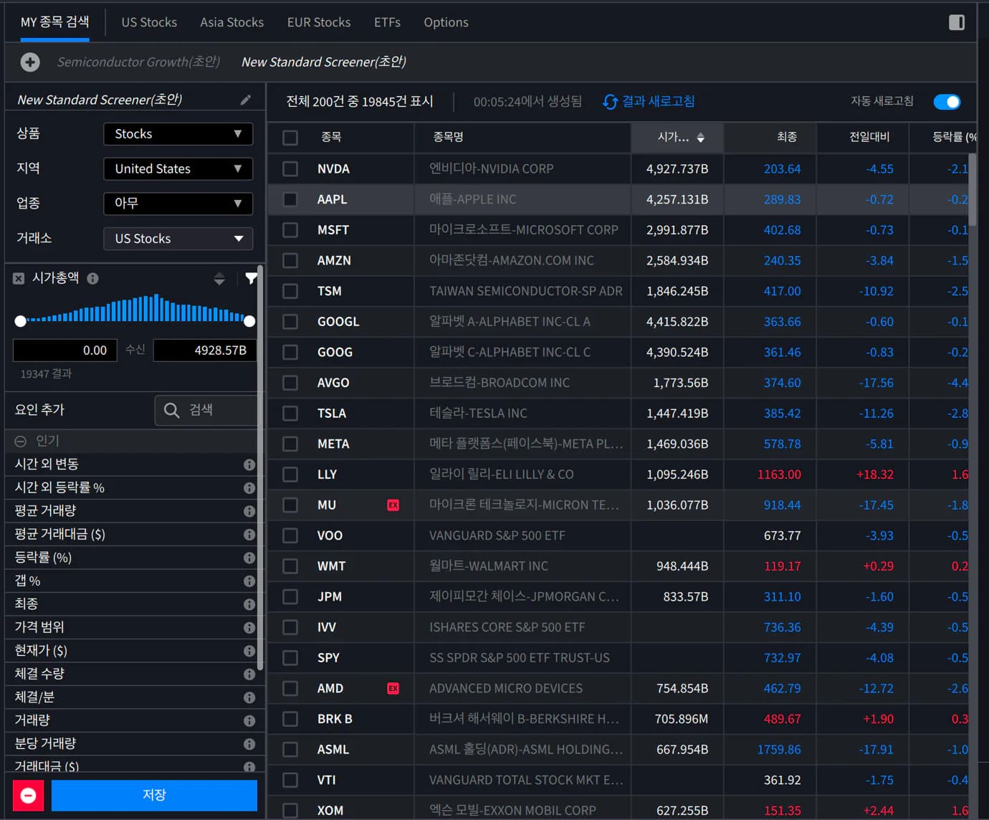Show info for 체결/분 factor

click(249, 697)
